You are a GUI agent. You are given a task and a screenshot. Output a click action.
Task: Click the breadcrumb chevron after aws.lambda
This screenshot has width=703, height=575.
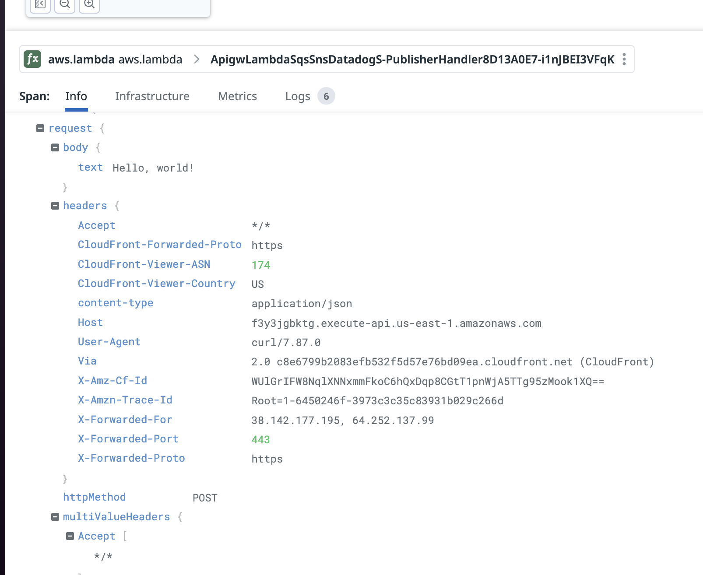coord(197,59)
